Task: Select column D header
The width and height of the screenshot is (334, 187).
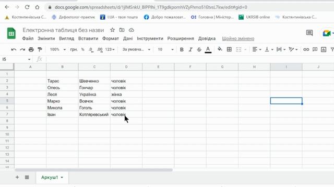Action: click(x=126, y=67)
